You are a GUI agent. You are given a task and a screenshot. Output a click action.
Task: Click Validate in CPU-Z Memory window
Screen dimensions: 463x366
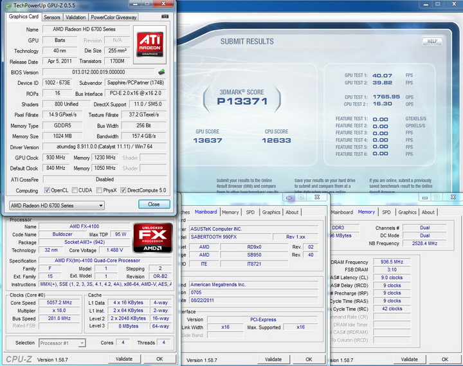pyautogui.click(x=409, y=359)
